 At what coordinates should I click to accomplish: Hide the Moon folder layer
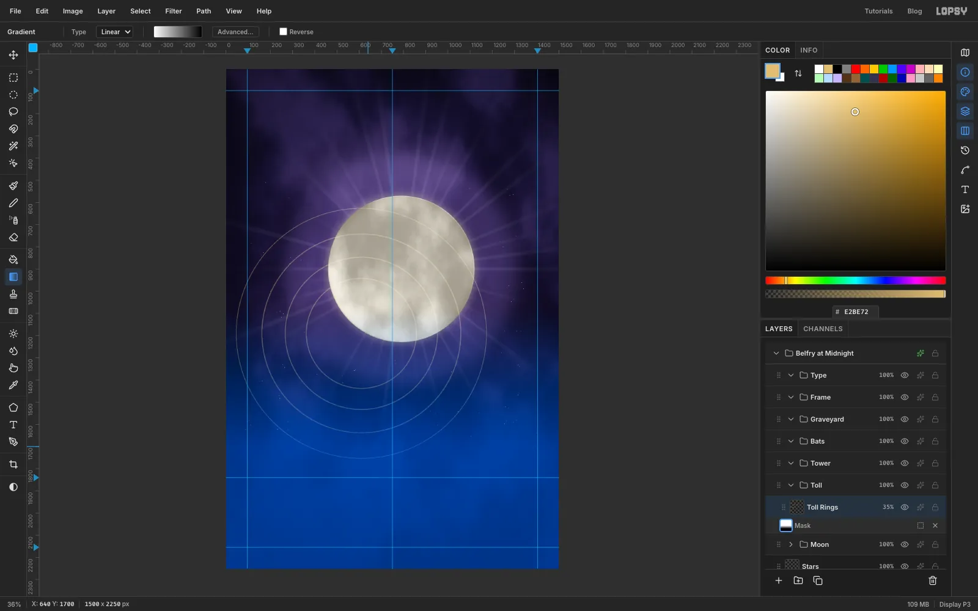[905, 544]
